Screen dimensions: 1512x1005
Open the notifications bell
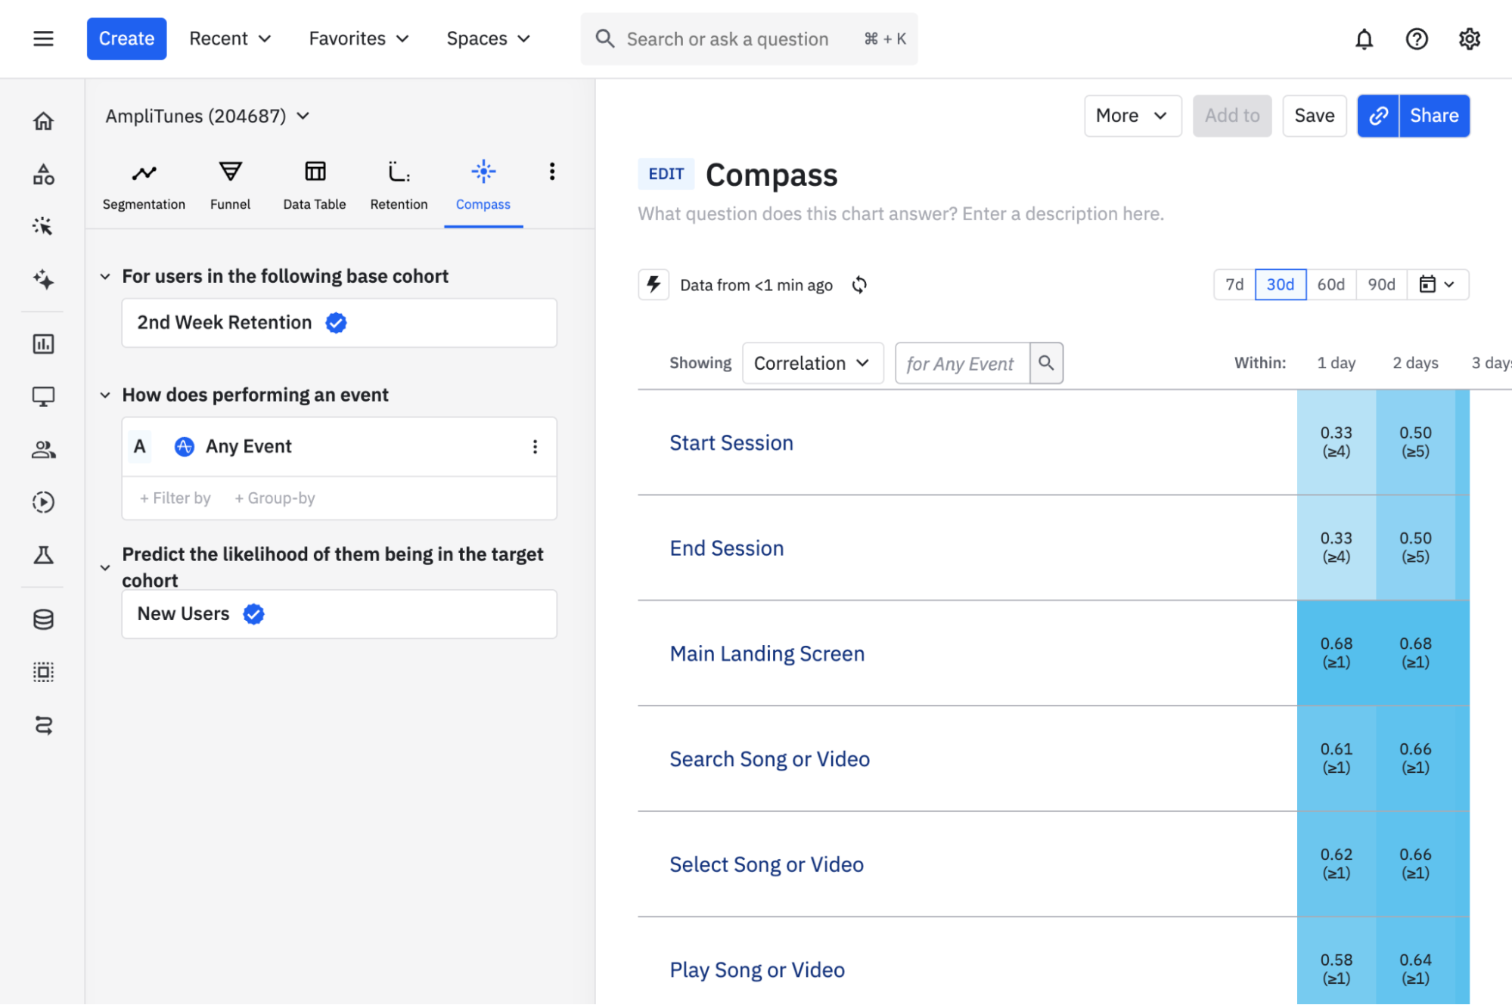pos(1364,39)
